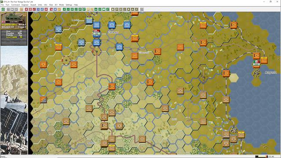Open the Help menu
Image resolution: width=281 pixels, height=158 pixels.
coord(76,5)
